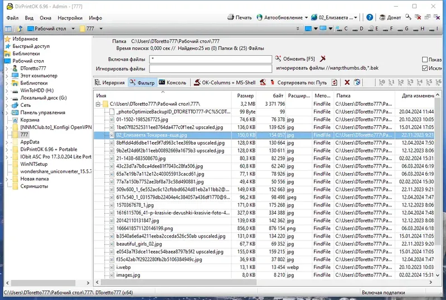Select Скриншоты folder in sidebar
The height and width of the screenshot is (300, 446).
coord(34,186)
